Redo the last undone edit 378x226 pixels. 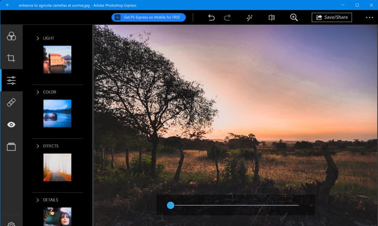227,17
